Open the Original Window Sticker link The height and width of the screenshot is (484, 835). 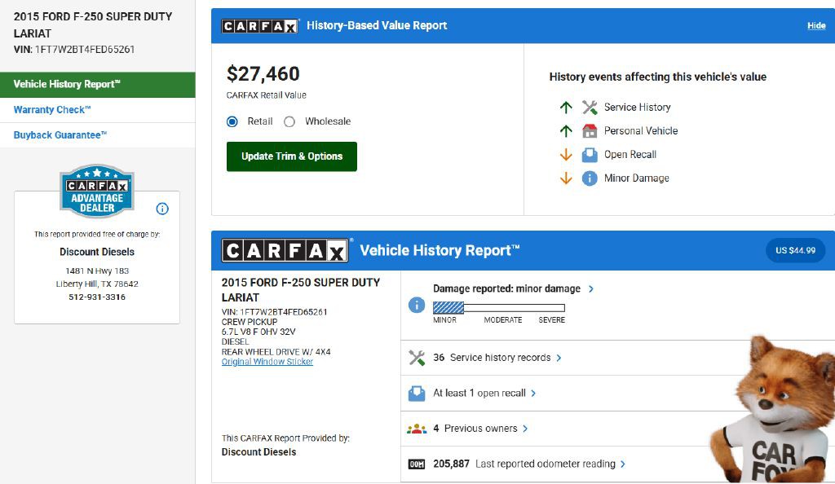click(x=267, y=362)
